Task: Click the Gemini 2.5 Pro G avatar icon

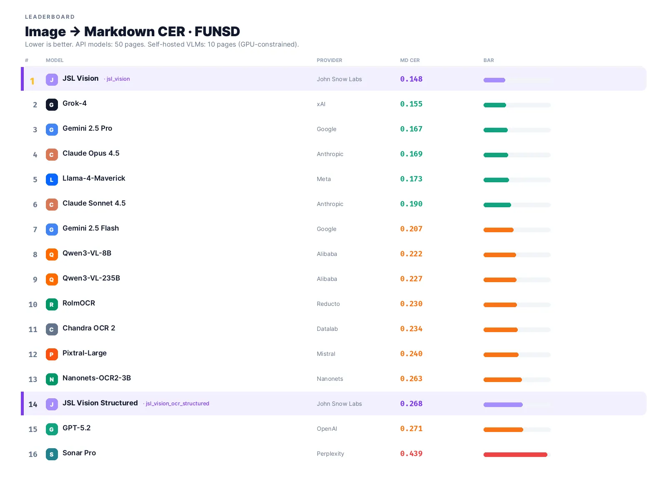Action: click(52, 129)
